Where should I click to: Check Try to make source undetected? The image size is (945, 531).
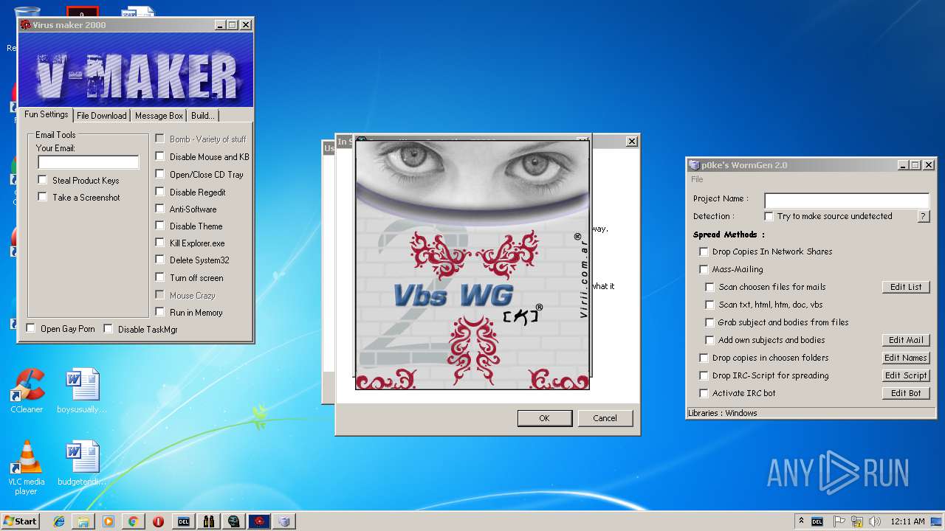[x=769, y=216]
